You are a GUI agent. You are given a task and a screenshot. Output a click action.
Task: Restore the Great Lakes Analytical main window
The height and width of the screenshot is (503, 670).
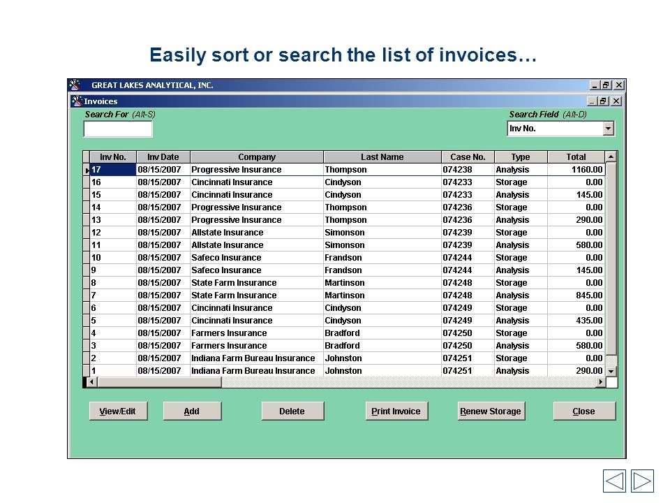(x=606, y=85)
